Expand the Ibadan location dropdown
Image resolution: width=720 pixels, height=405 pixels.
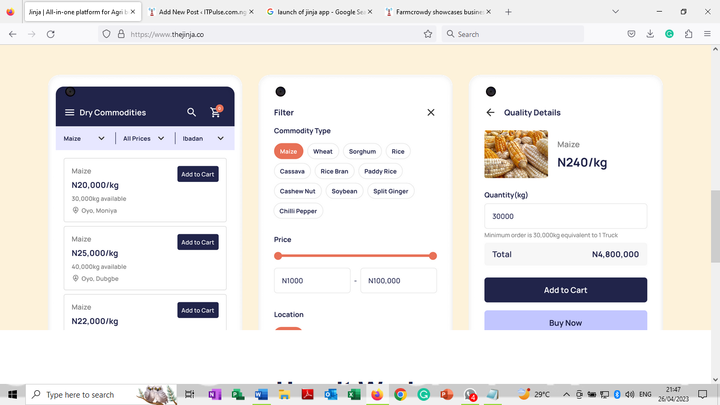(203, 138)
